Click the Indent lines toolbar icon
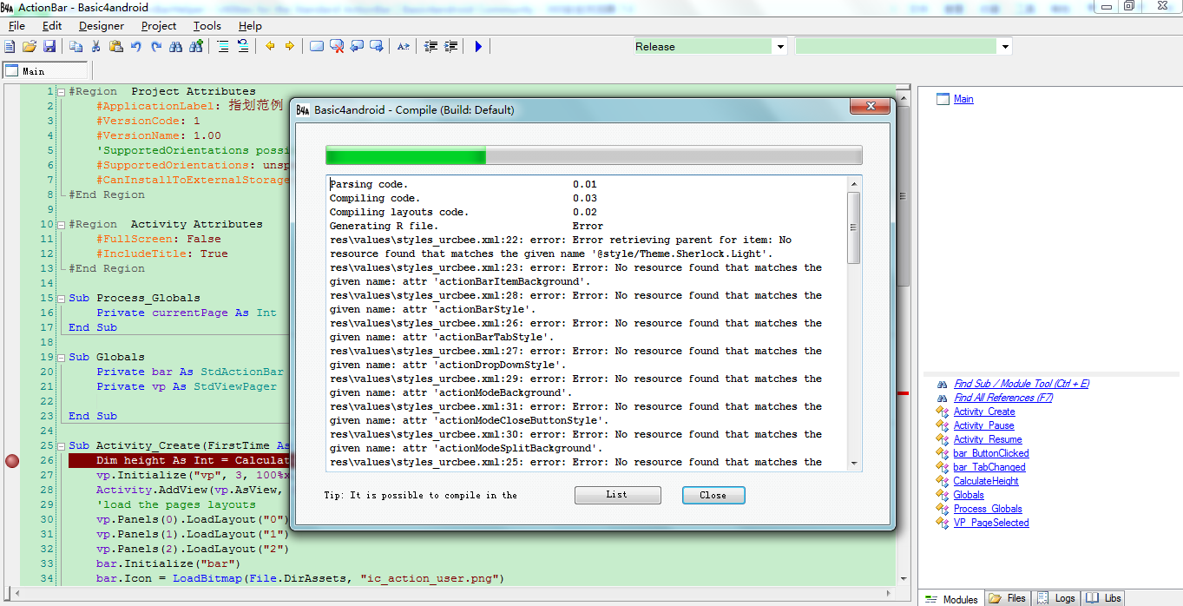 click(x=450, y=46)
